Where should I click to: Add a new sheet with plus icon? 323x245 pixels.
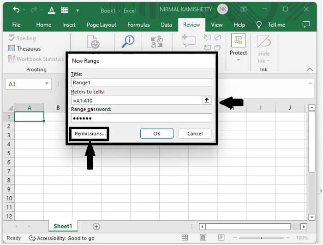tap(96, 227)
